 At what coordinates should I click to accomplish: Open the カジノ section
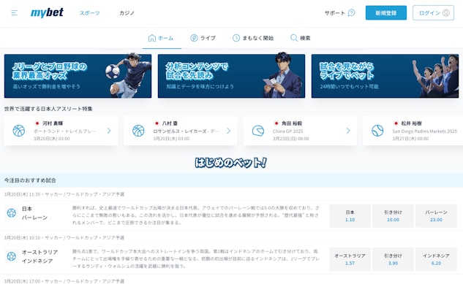(x=127, y=13)
